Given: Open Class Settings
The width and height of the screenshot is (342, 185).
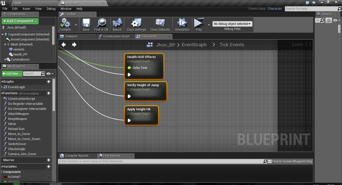Looking at the screenshot, I should [136, 24].
